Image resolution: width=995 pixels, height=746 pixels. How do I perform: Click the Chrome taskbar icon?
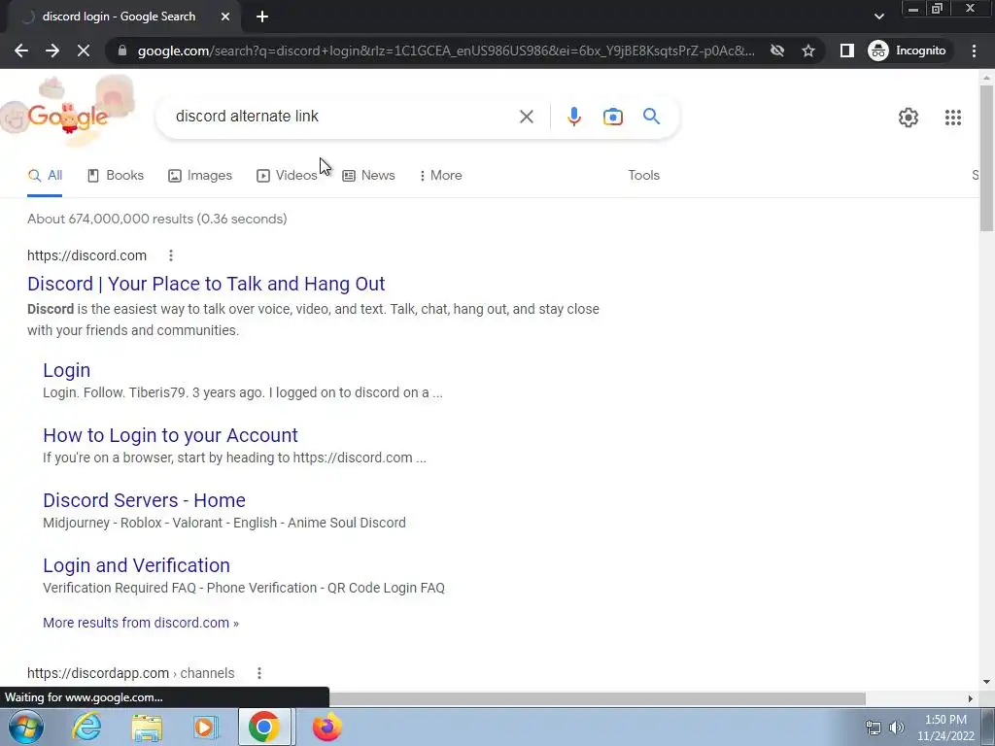264,727
